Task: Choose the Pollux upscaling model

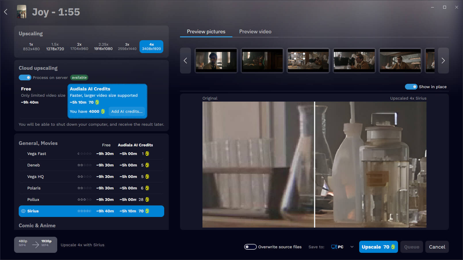Action: (33, 199)
